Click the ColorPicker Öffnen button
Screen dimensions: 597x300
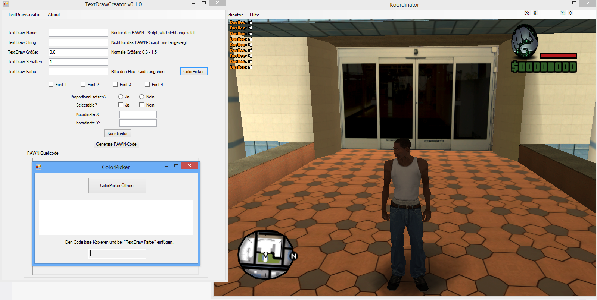[x=117, y=186]
